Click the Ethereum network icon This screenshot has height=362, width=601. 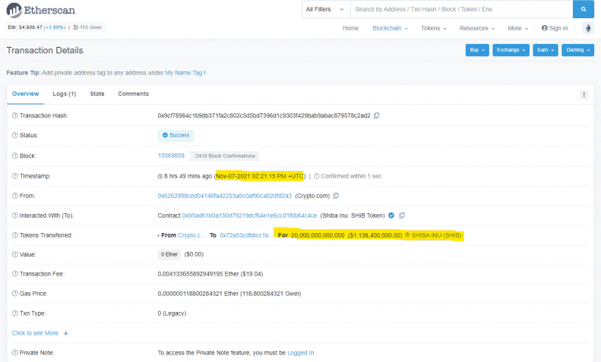(587, 28)
